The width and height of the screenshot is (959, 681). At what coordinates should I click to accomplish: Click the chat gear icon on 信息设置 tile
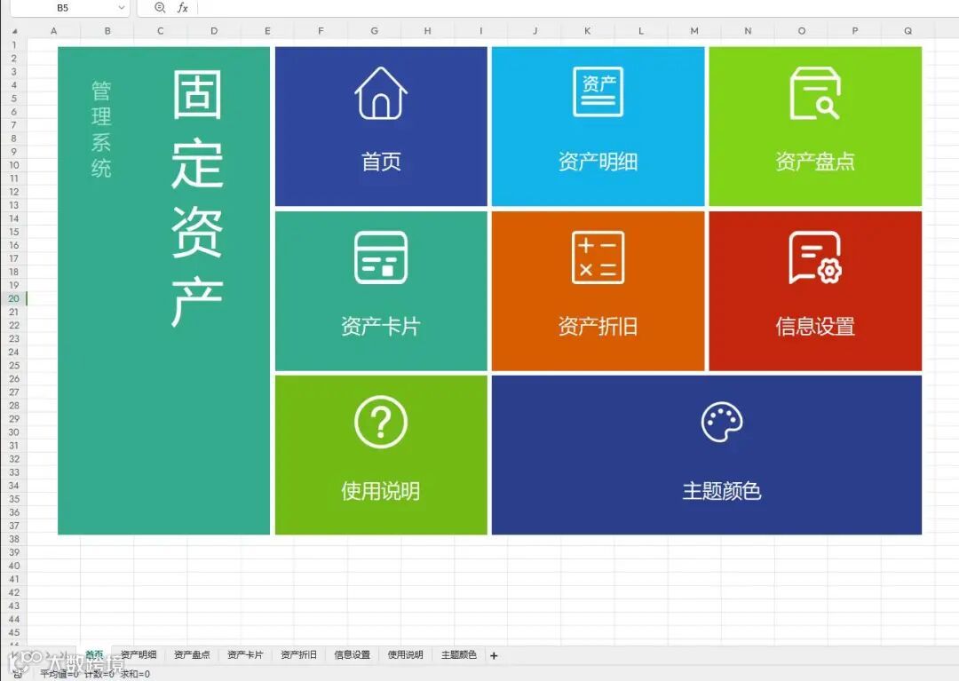814,257
